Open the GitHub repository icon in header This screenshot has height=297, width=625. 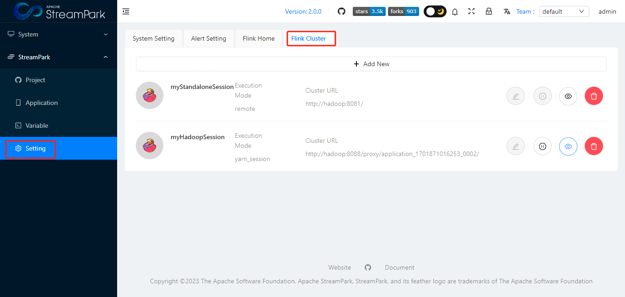(x=341, y=11)
